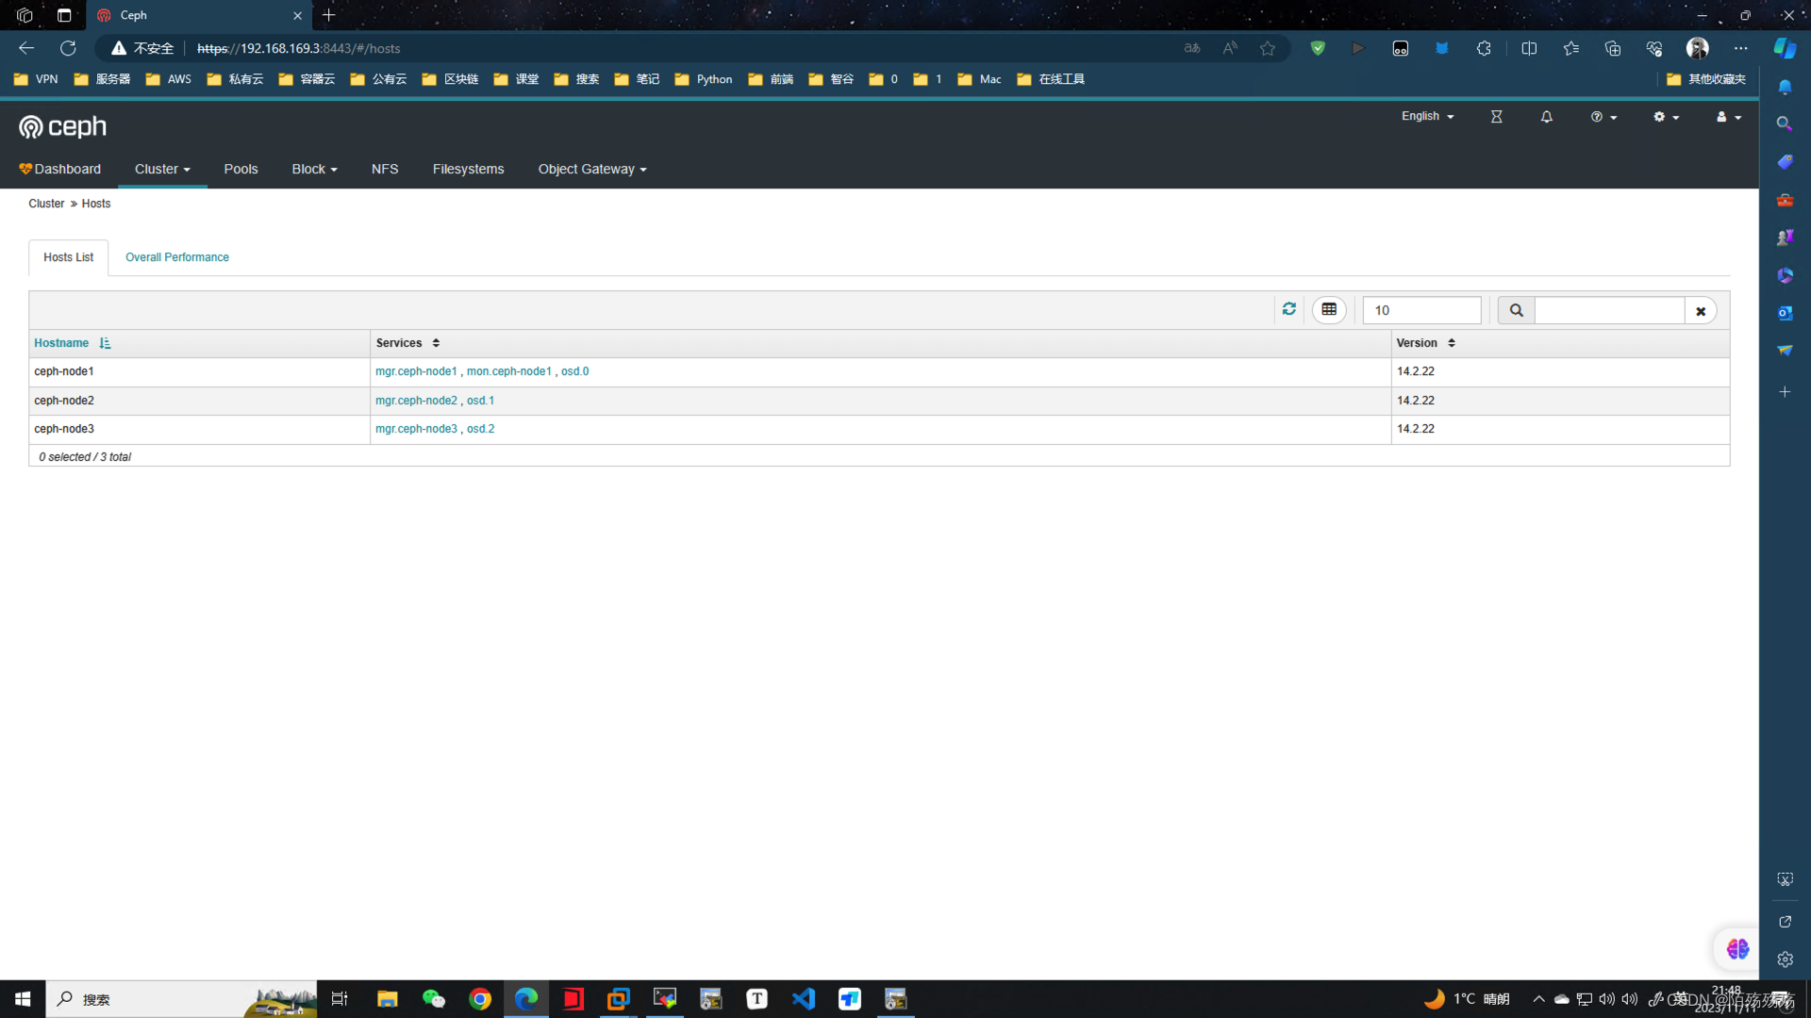Open notifications bell in Ceph header

(1546, 117)
